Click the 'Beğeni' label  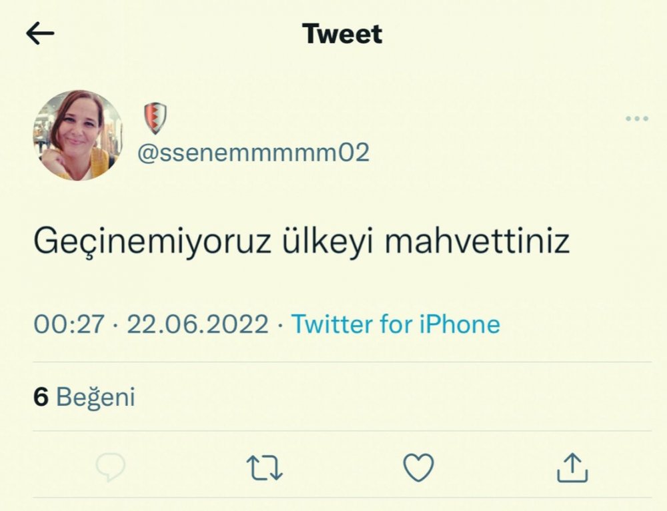point(96,397)
